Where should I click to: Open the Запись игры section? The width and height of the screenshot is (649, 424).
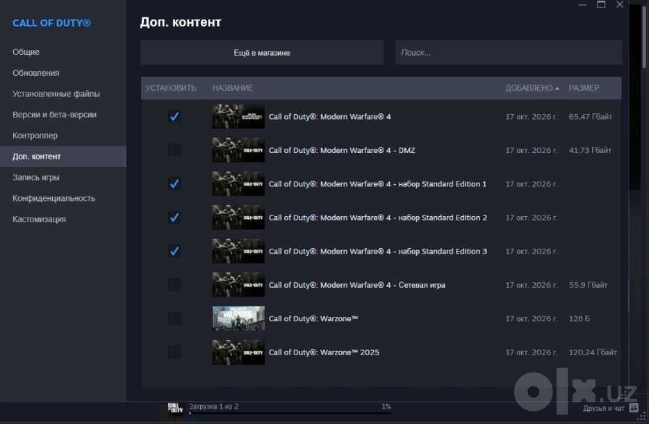pyautogui.click(x=63, y=177)
